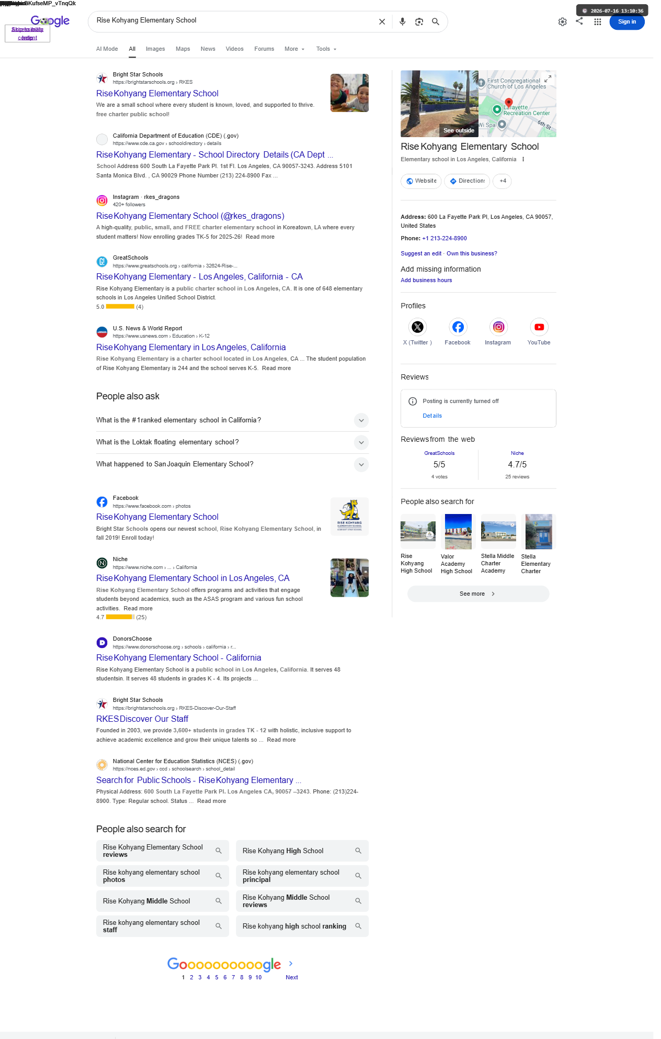The image size is (661, 1039).
Task: Click the NCES favicon
Action: pyautogui.click(x=102, y=765)
